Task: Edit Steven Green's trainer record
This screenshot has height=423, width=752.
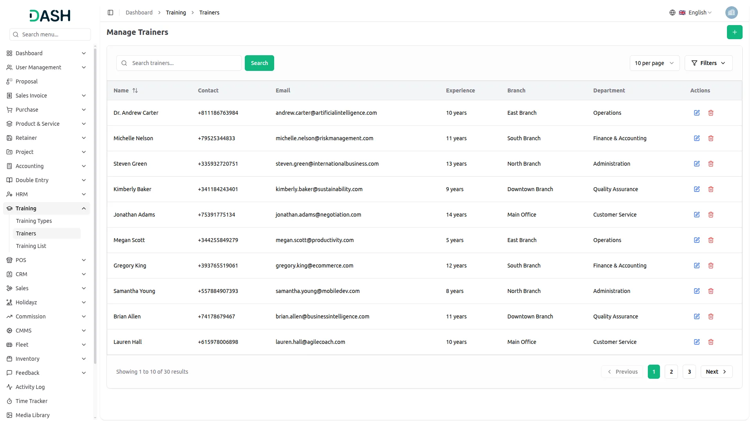Action: click(x=697, y=164)
